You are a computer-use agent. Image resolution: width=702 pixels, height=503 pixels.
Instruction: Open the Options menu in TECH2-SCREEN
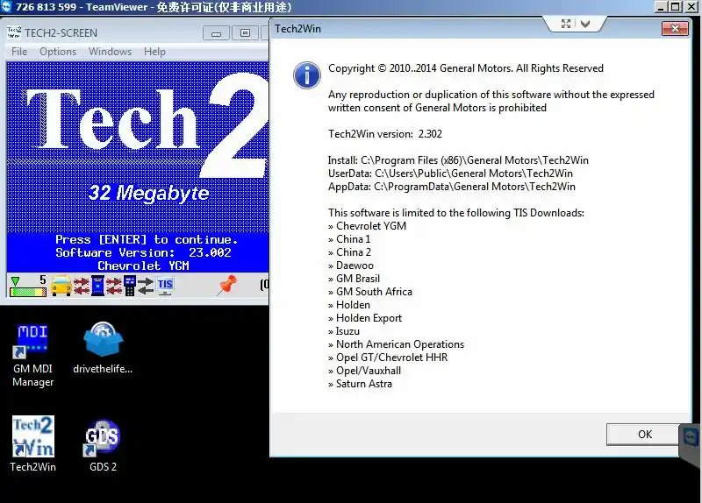58,52
